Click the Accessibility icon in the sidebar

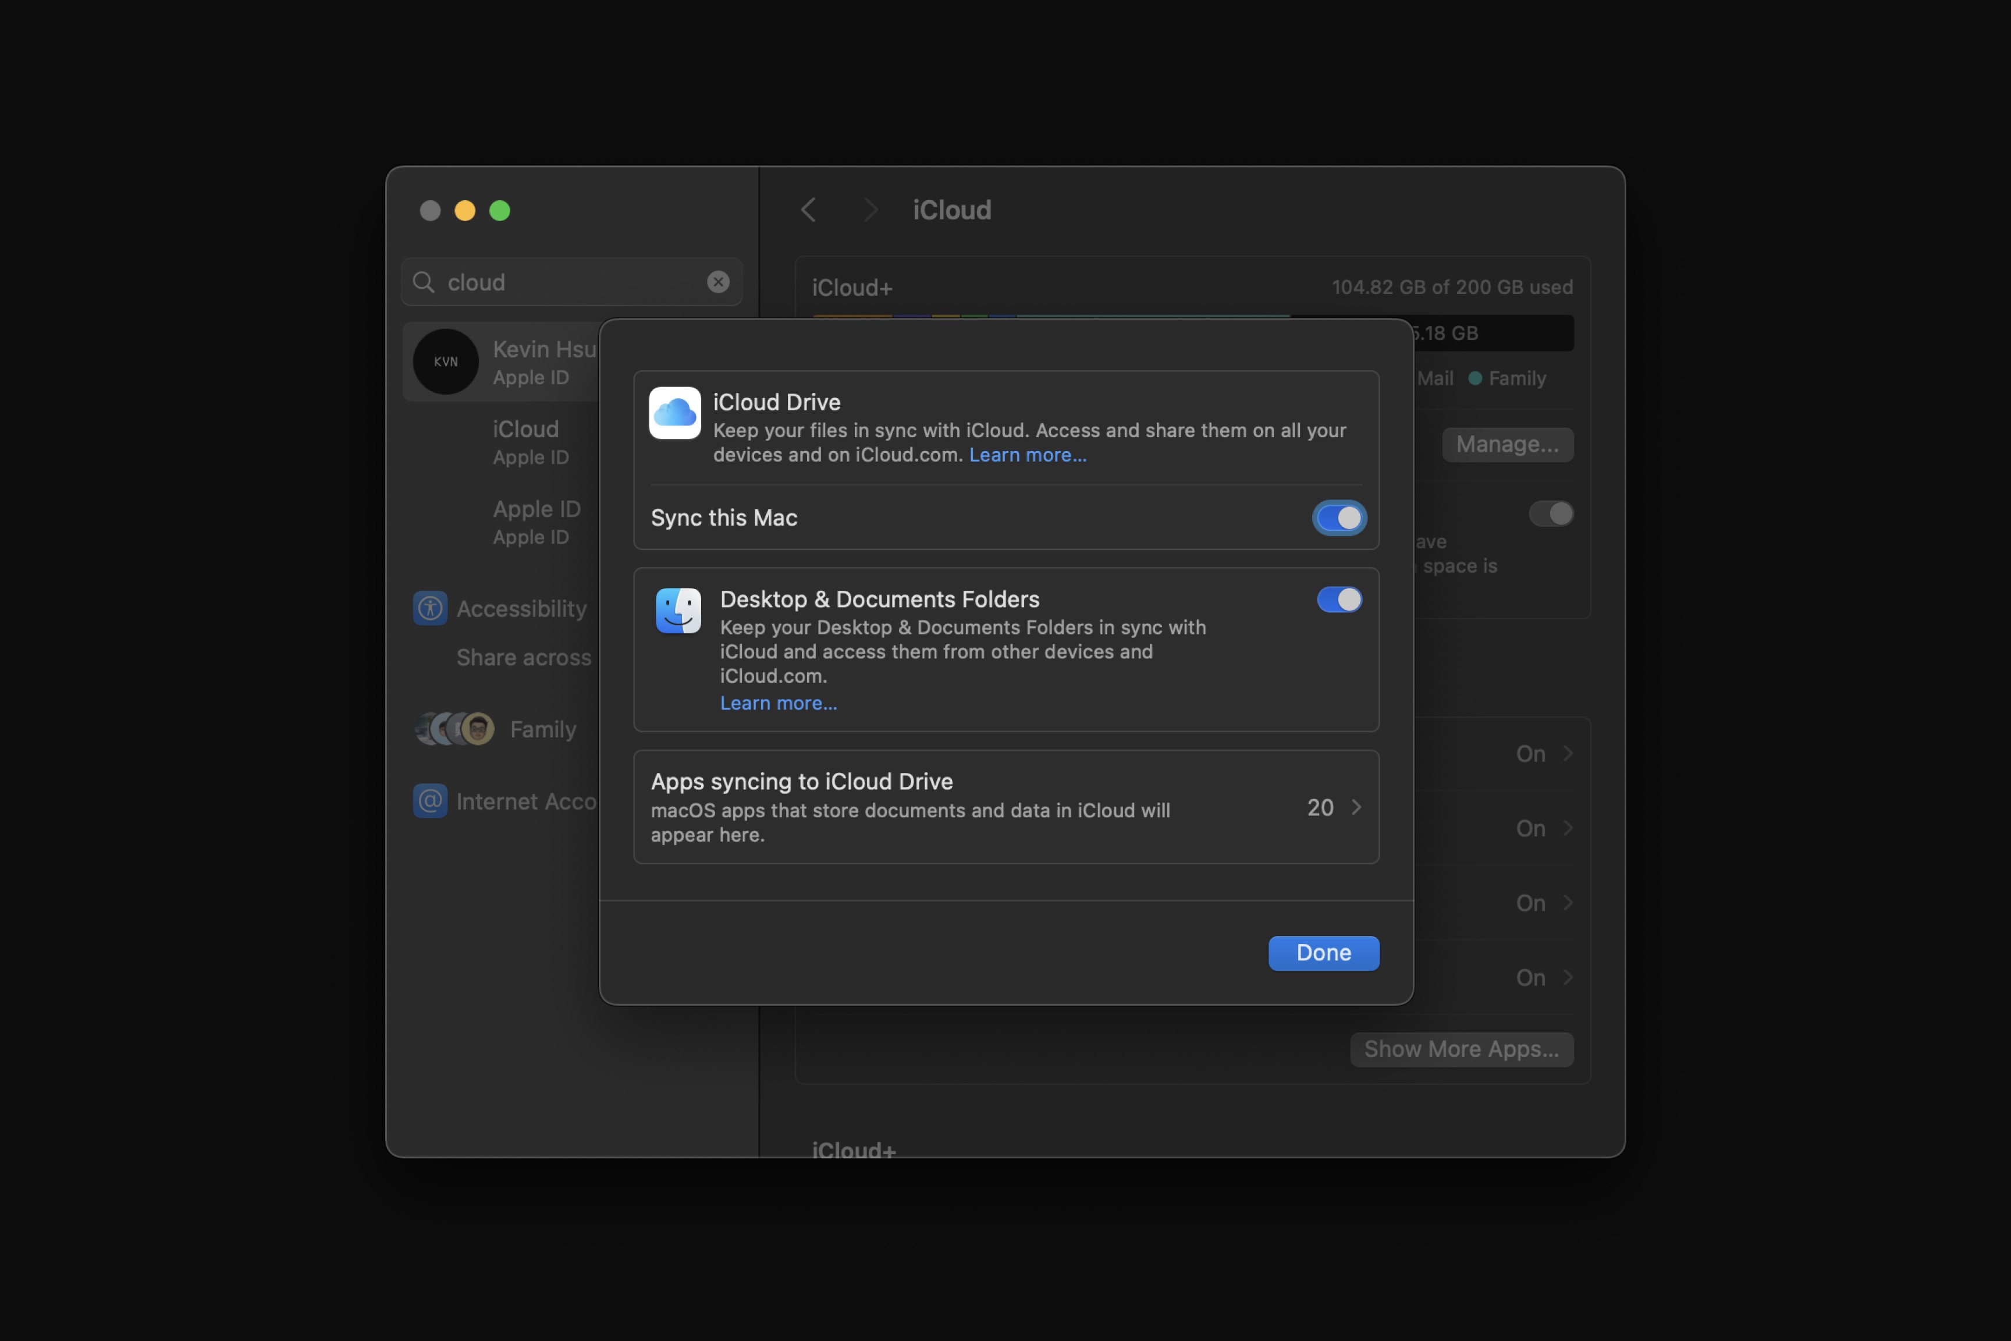[x=430, y=608]
